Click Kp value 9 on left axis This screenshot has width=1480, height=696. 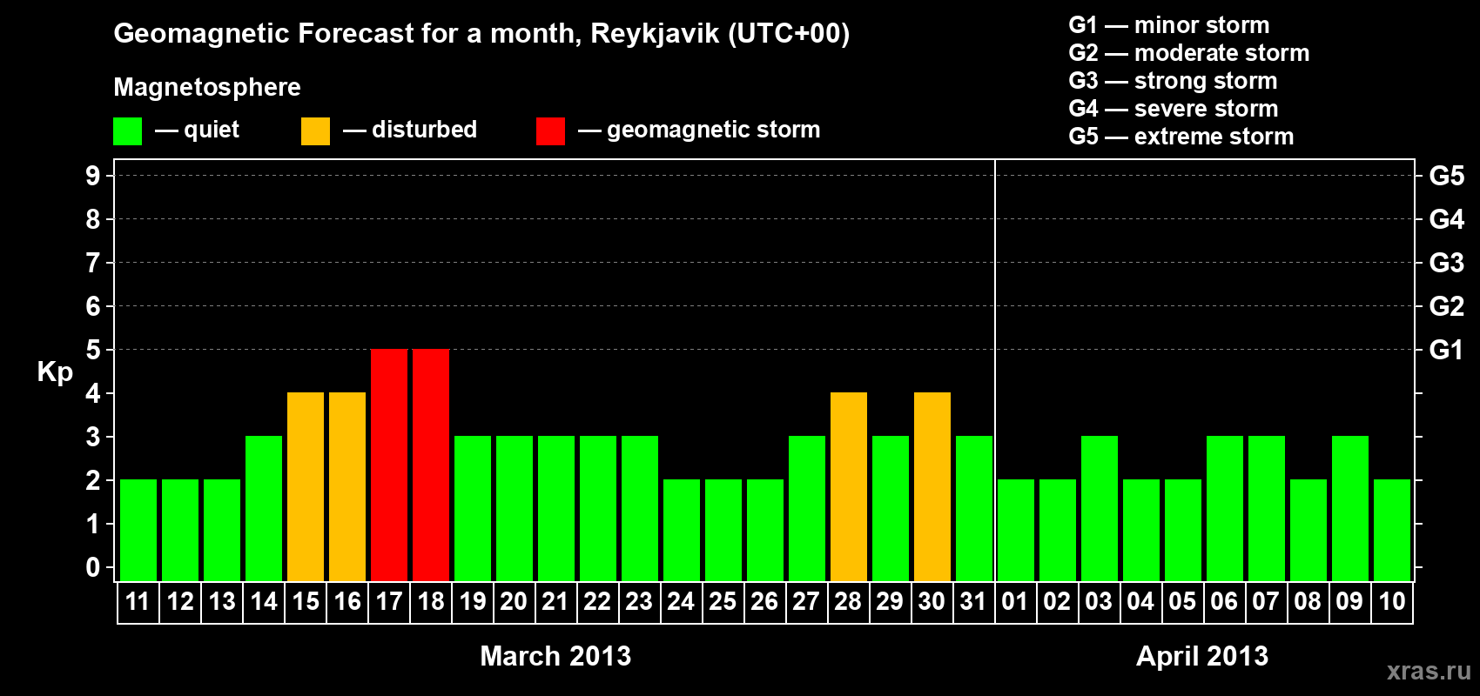93,176
